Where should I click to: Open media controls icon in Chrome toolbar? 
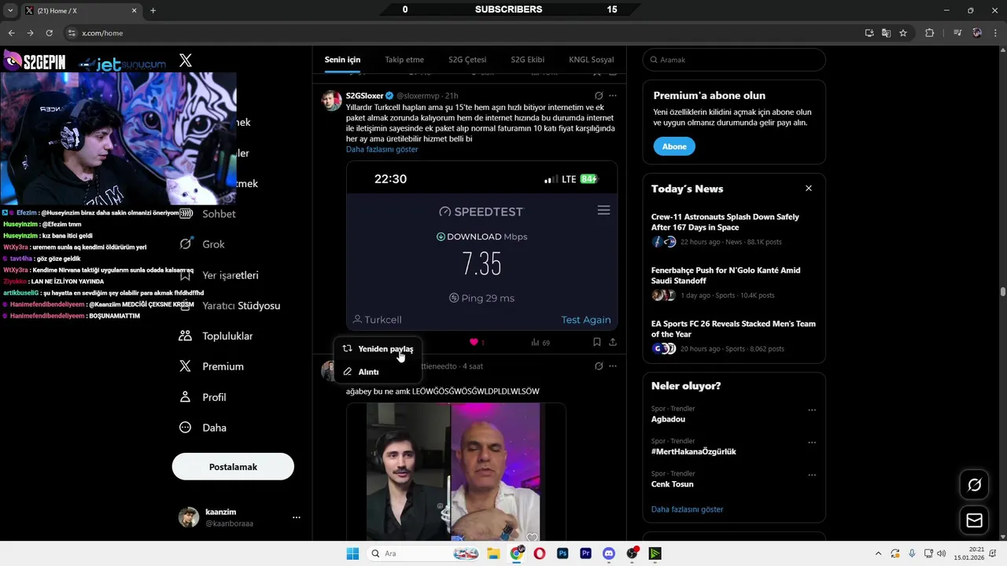(x=957, y=33)
